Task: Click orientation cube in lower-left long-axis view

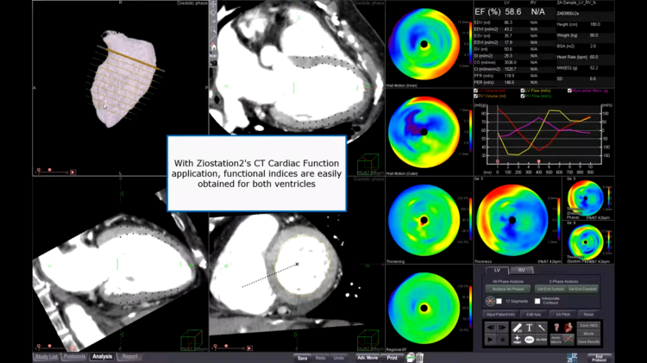Action: 192,341
